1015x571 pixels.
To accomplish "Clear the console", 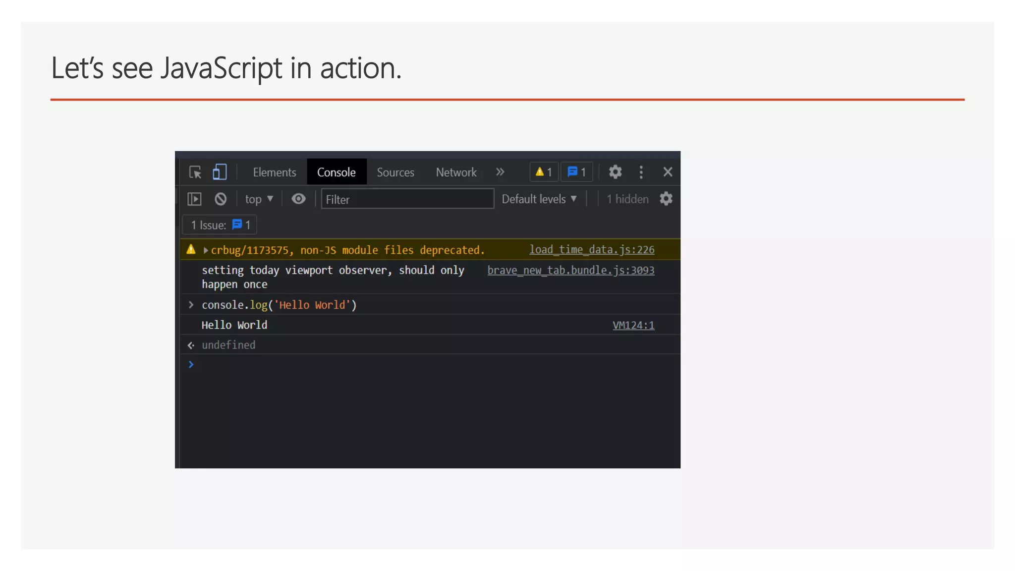I will tap(221, 199).
